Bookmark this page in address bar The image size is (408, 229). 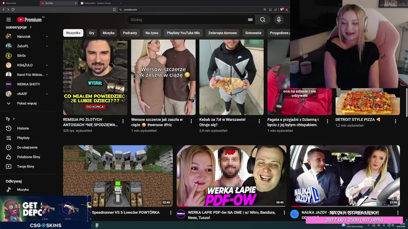pos(114,10)
